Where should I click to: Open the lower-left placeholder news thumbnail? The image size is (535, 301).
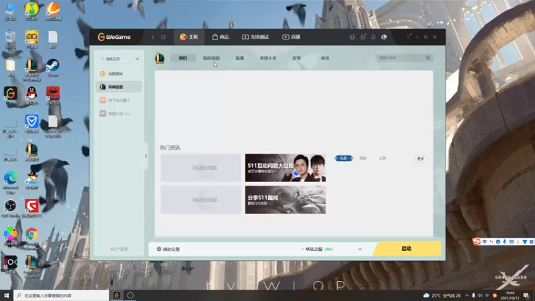tap(201, 200)
